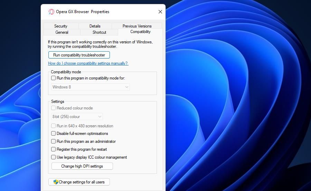Click the chevron arrow of Windows 8 combo box

(126, 87)
